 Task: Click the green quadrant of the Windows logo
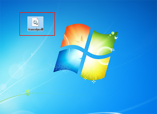coord(103,43)
